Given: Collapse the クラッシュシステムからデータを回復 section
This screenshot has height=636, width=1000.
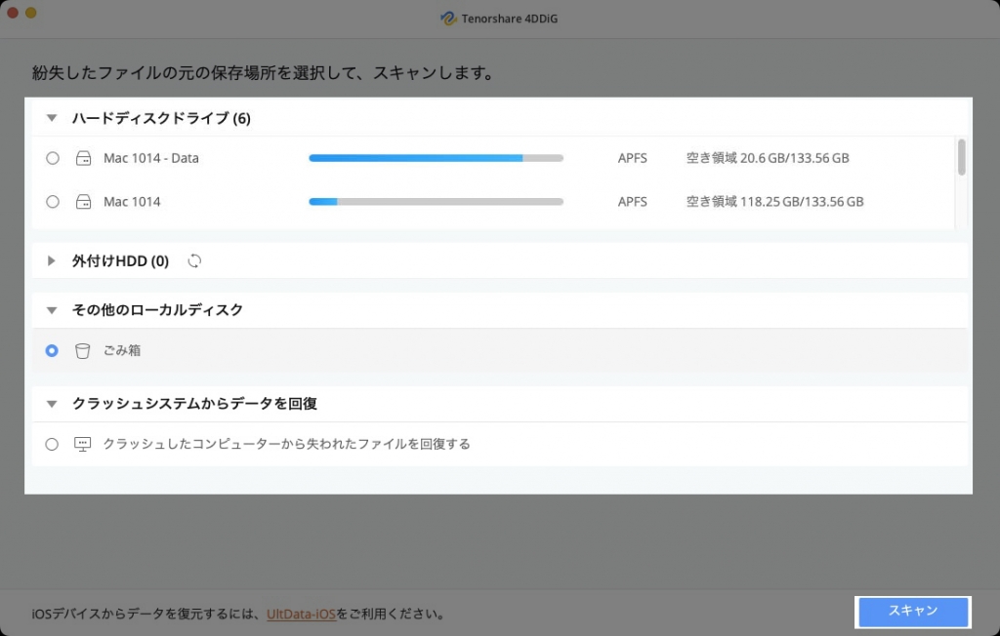Looking at the screenshot, I should (51, 403).
